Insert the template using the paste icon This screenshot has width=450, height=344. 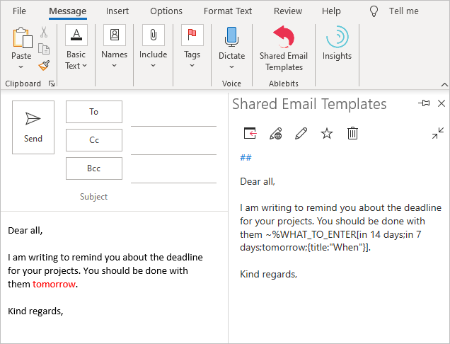(x=250, y=133)
